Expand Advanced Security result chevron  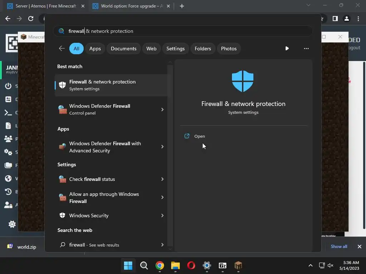click(163, 147)
